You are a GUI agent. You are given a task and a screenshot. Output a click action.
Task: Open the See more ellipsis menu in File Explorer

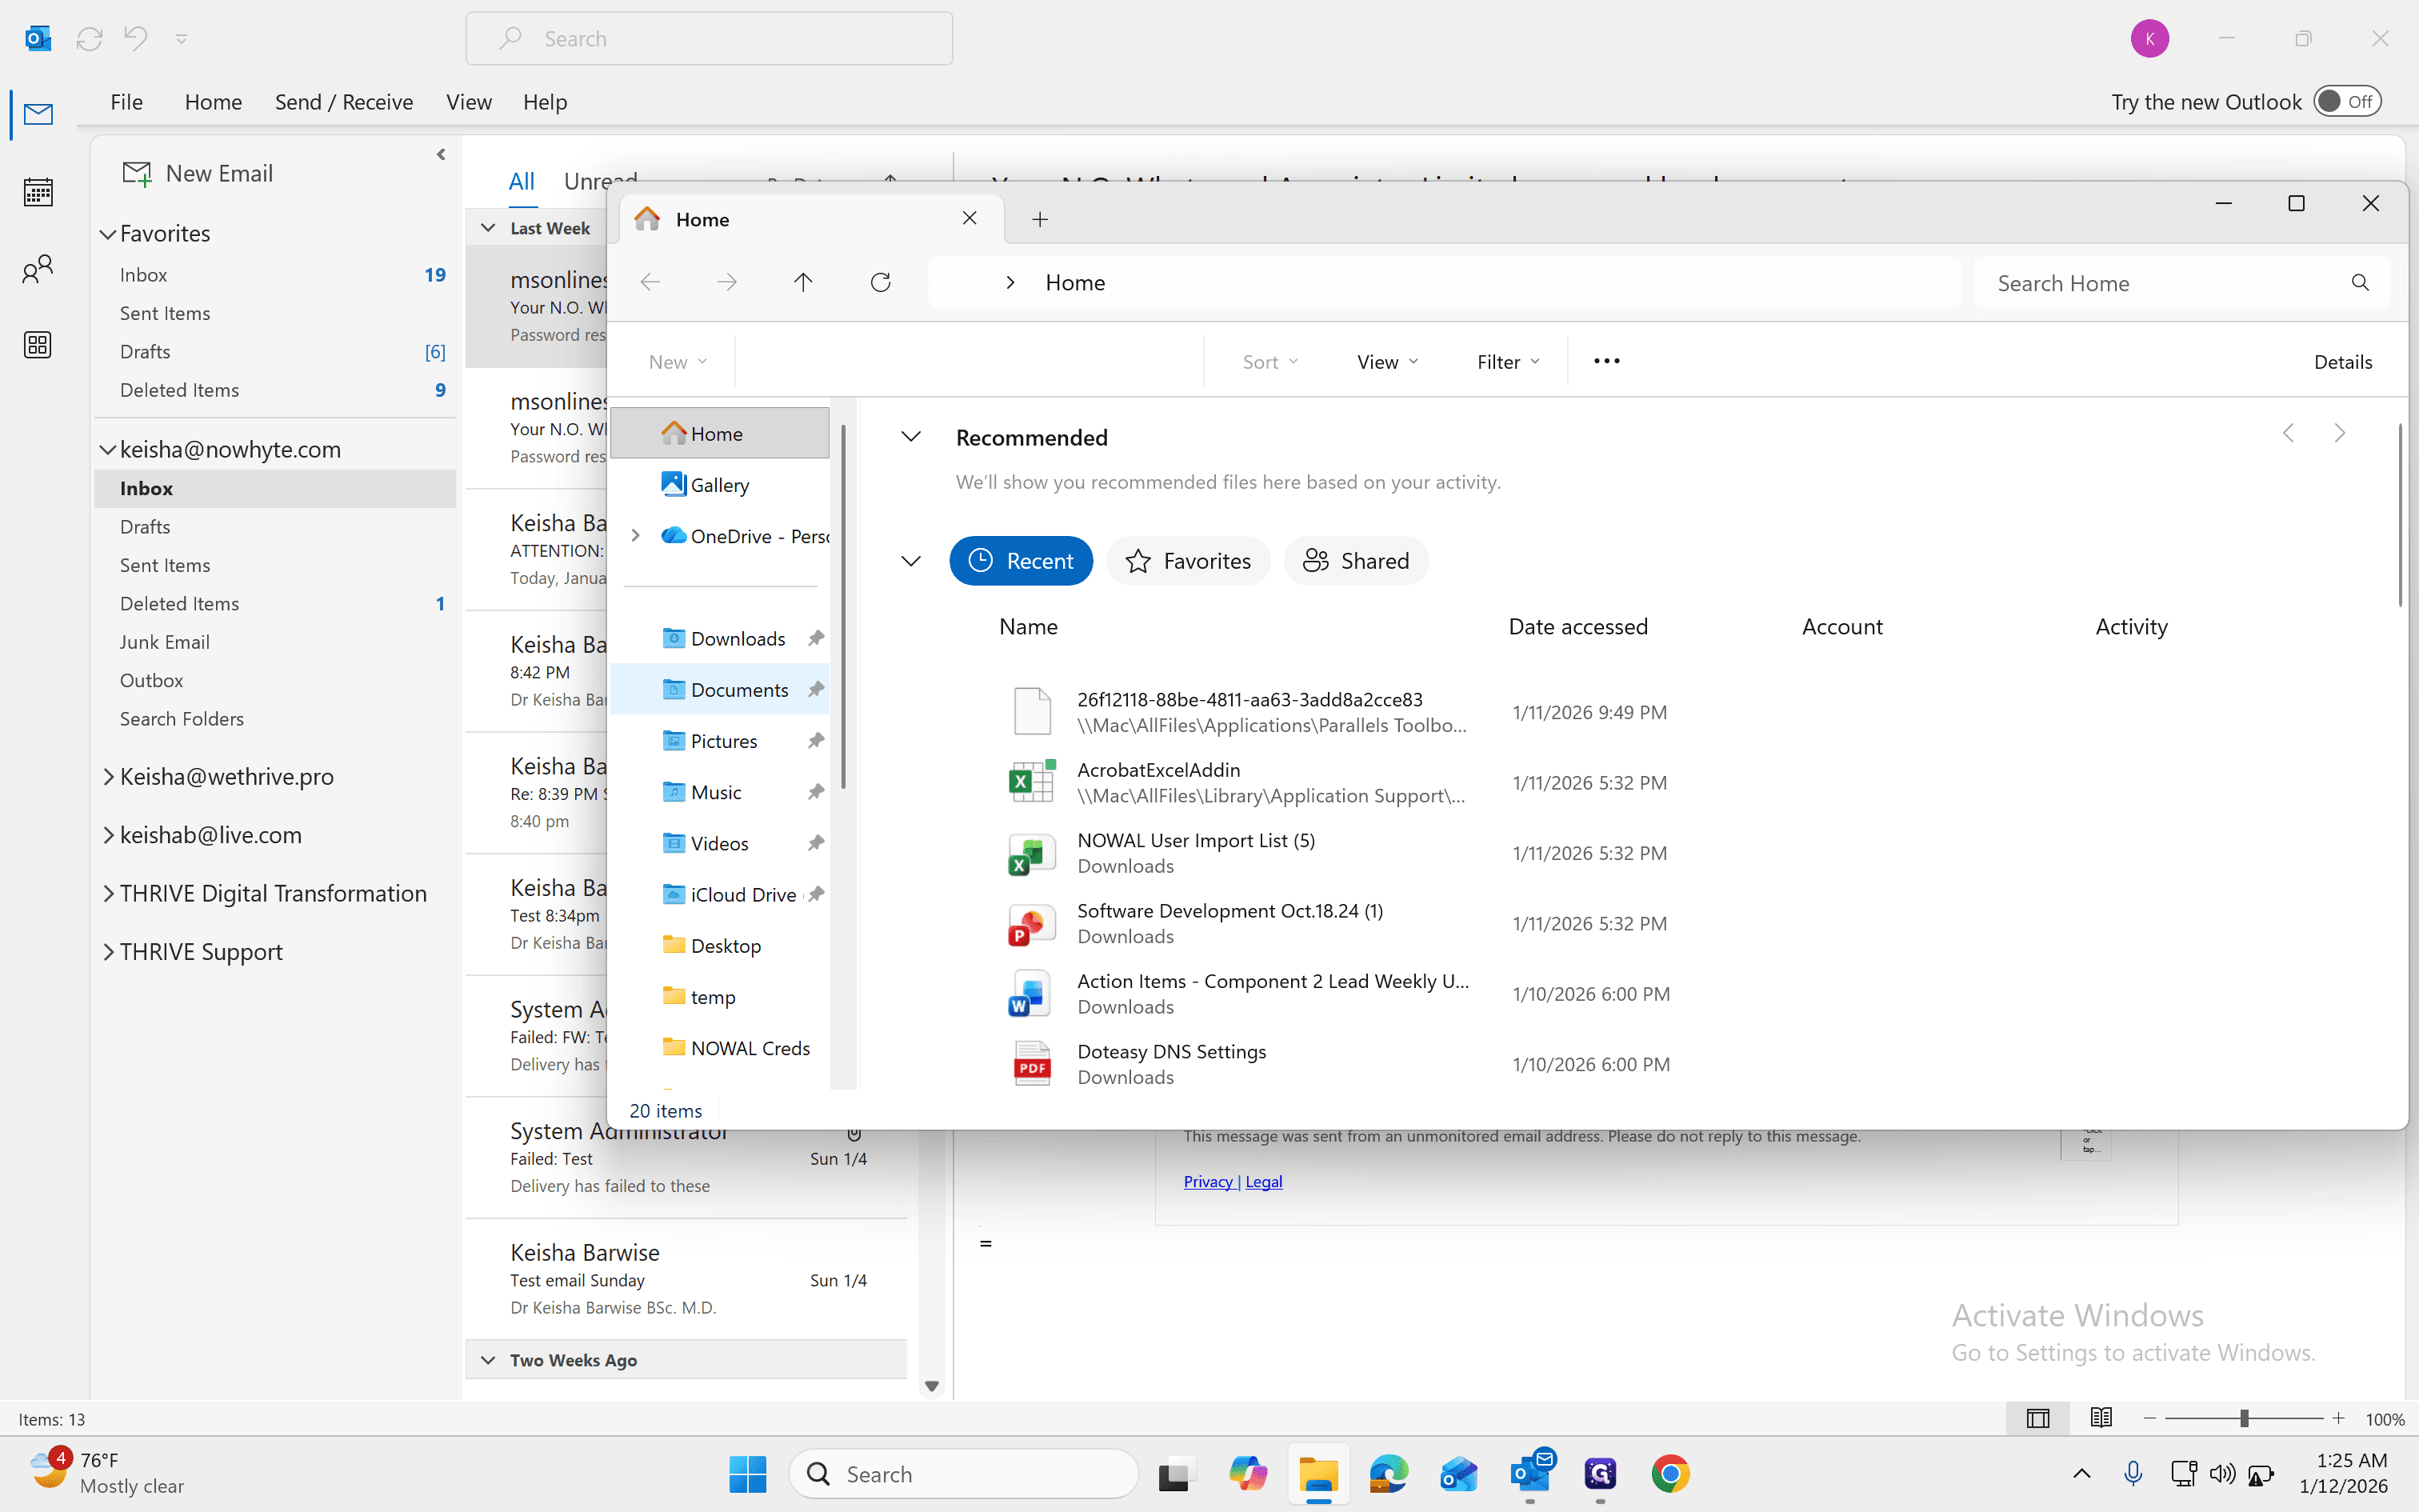click(x=1606, y=361)
